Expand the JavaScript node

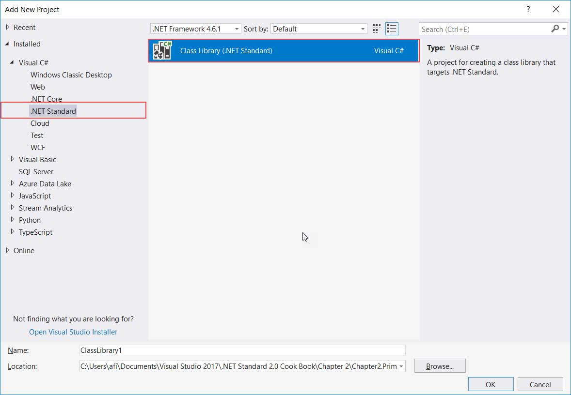tap(13, 196)
